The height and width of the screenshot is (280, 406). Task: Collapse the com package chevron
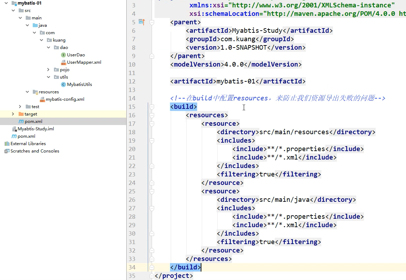(34, 32)
